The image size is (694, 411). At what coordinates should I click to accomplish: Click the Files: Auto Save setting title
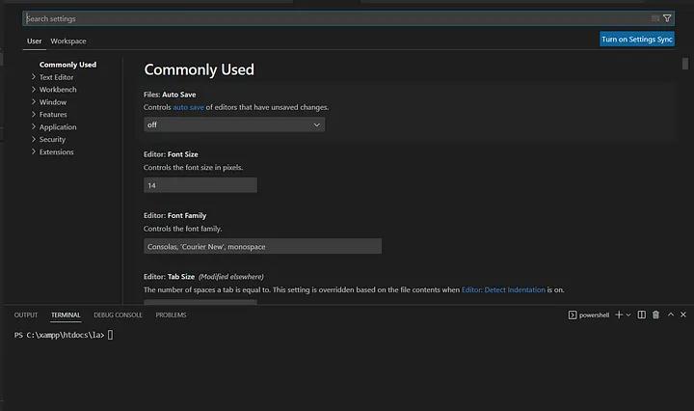170,95
